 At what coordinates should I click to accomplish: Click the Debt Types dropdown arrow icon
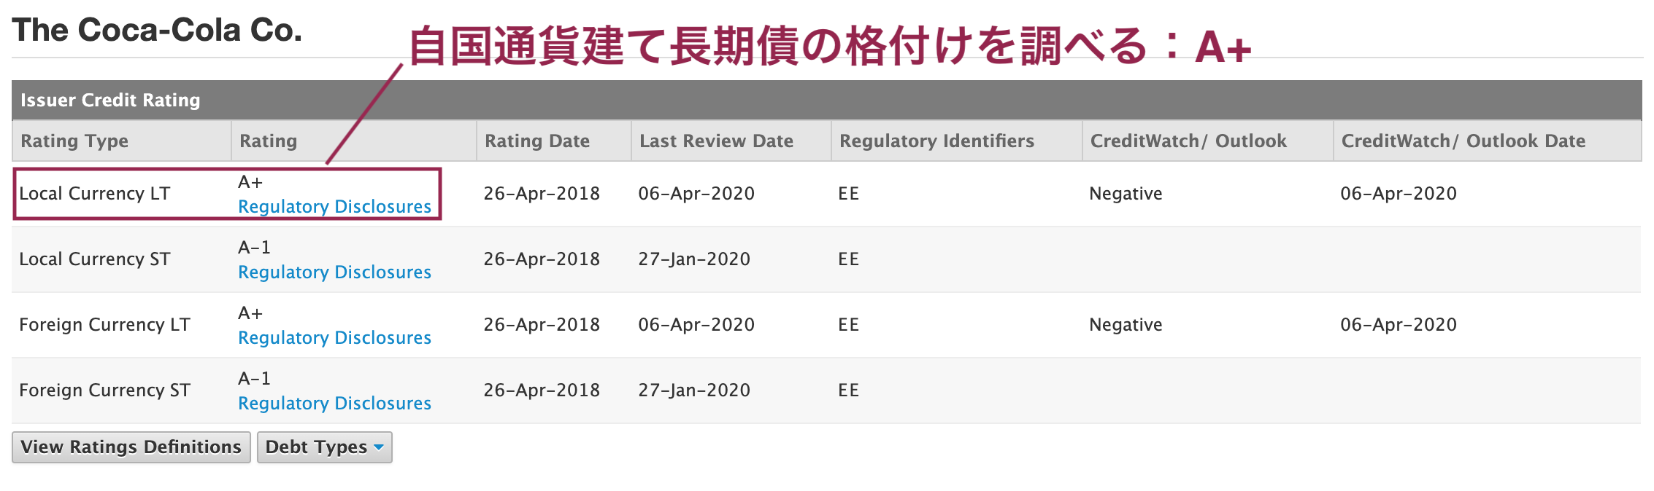point(378,447)
